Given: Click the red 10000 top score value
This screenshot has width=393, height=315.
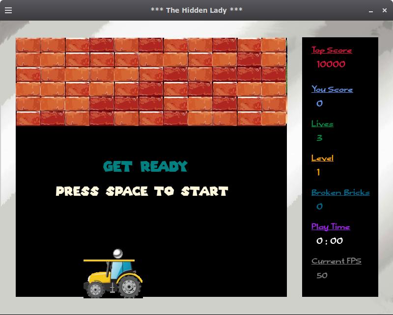Looking at the screenshot, I should click(x=331, y=64).
